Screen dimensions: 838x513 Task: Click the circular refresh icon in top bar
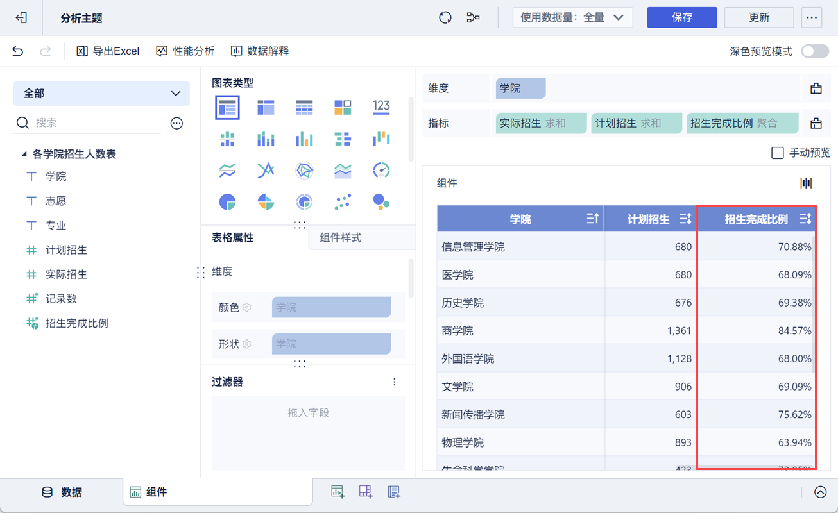[x=445, y=18]
